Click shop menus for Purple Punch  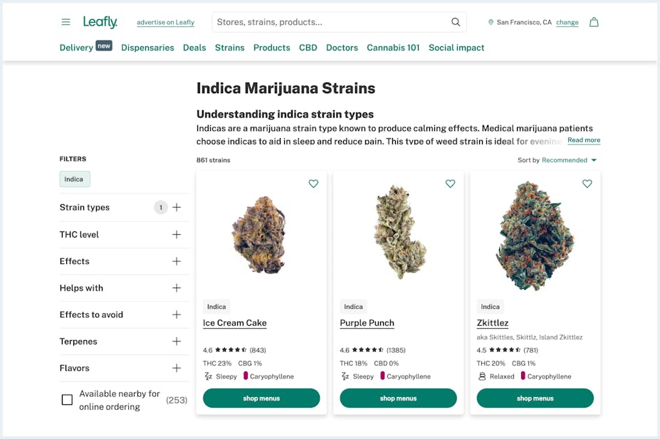pyautogui.click(x=398, y=398)
